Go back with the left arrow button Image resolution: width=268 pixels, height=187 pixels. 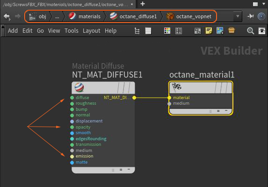[x=7, y=16]
